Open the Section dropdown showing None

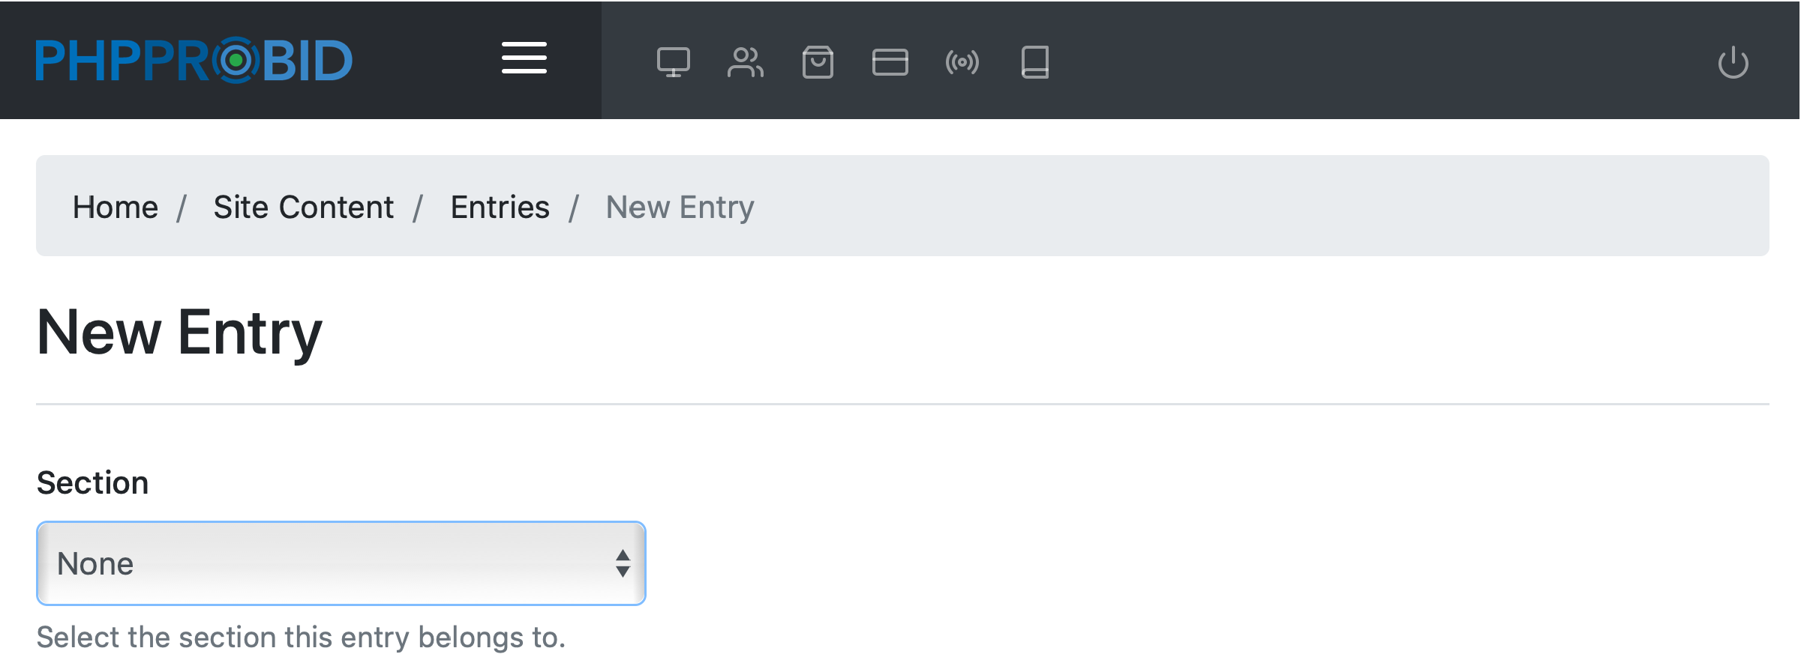click(330, 563)
